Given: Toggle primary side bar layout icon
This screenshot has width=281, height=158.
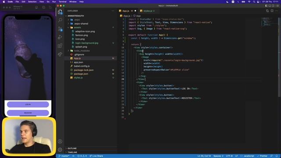Looking at the screenshot, I should pos(267,6).
